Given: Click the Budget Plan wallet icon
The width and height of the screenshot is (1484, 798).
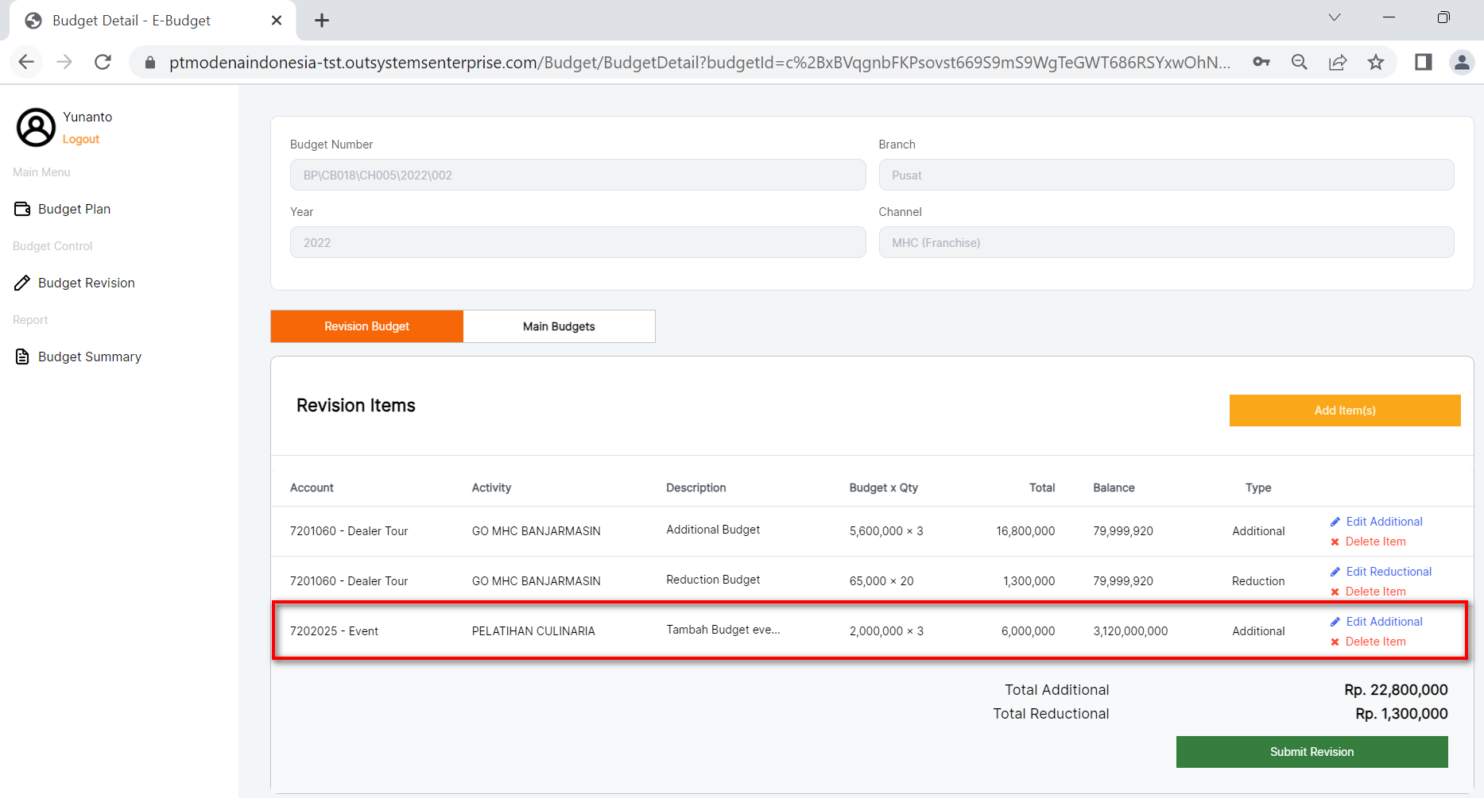Looking at the screenshot, I should click(x=22, y=209).
